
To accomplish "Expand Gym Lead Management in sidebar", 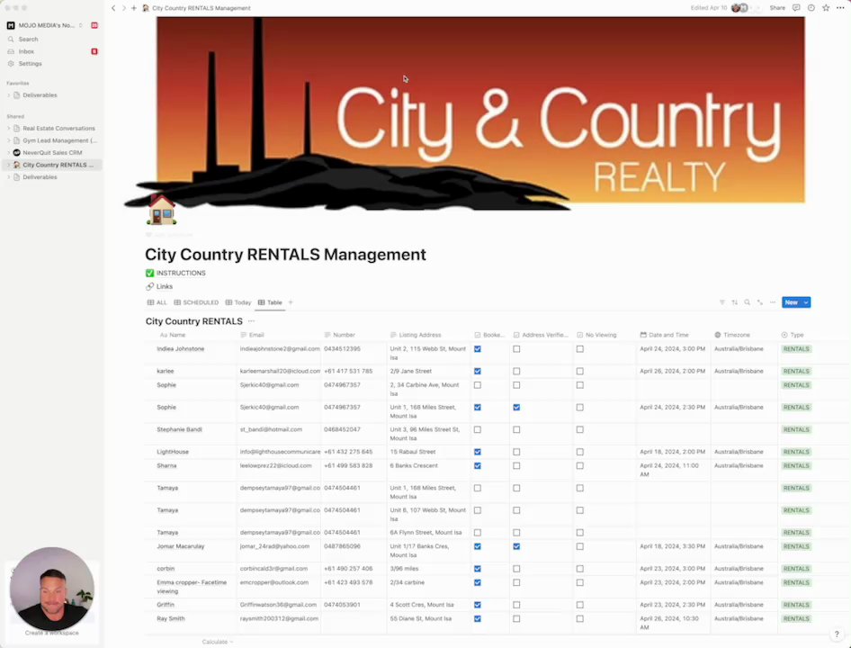I will pos(9,140).
